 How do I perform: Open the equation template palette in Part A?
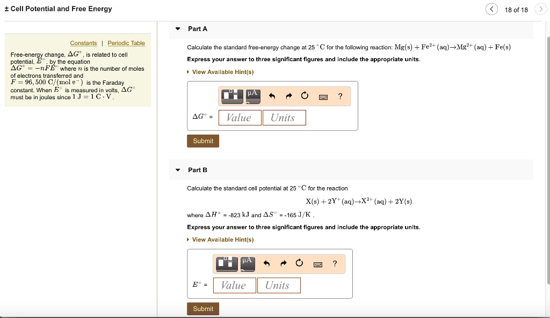tap(231, 96)
